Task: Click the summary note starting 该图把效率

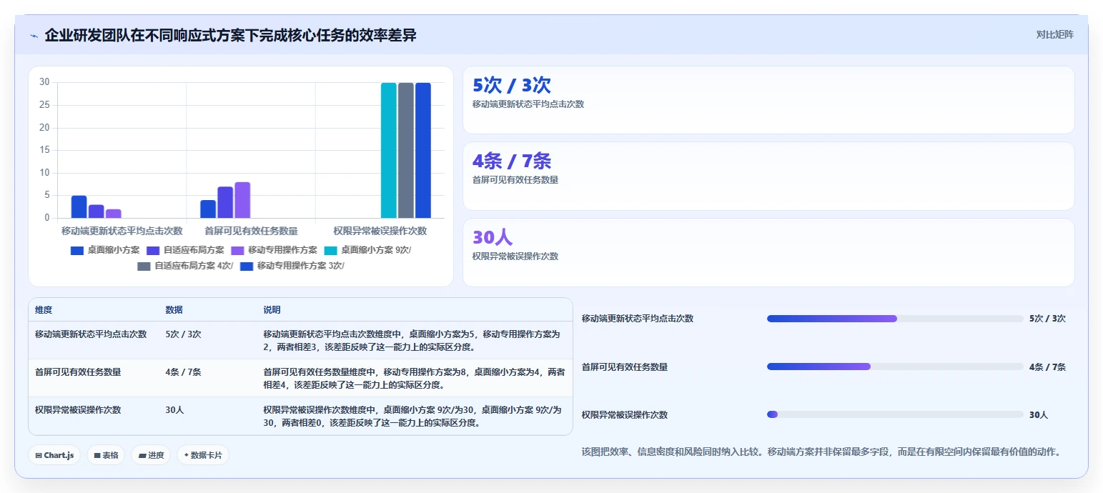Action: [822, 452]
